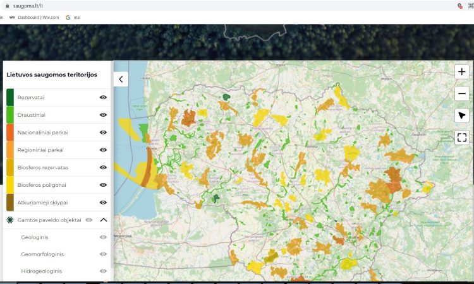Click the Atkuriamieji sklypai brown swatch

(10, 202)
